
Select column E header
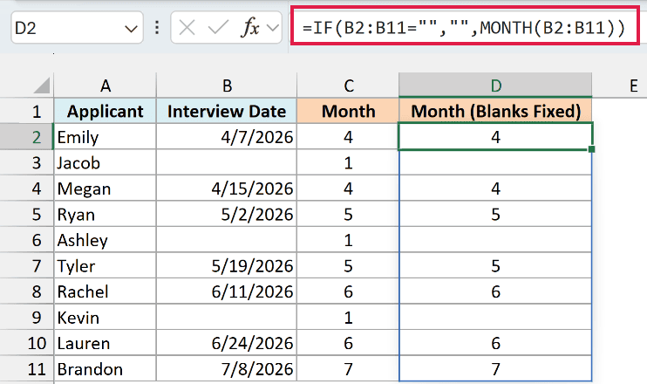620,86
